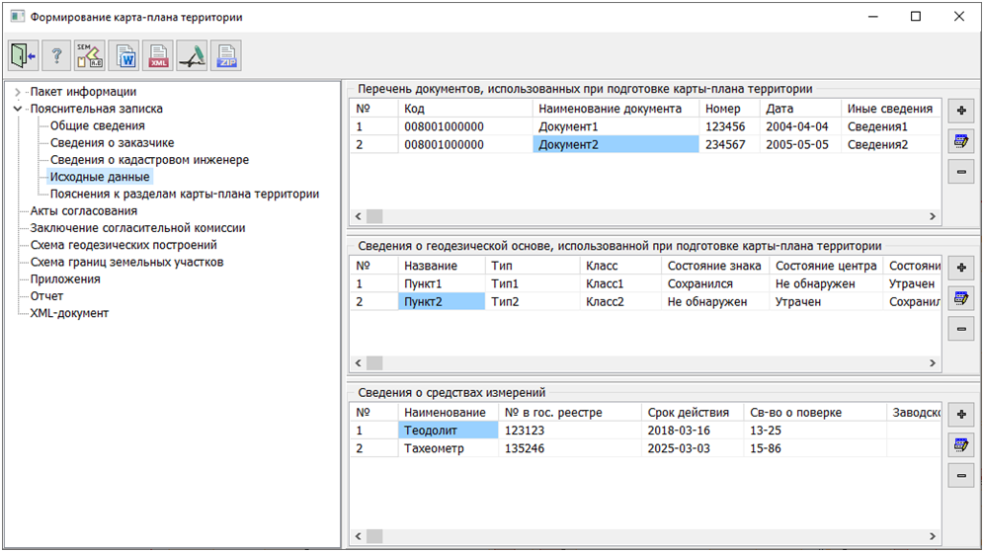Open Сведения о кадастровом инженере tree item
Screen dimensions: 984x552
(x=149, y=159)
